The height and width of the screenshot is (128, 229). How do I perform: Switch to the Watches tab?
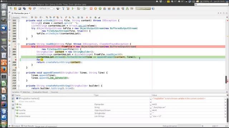pos(26,92)
